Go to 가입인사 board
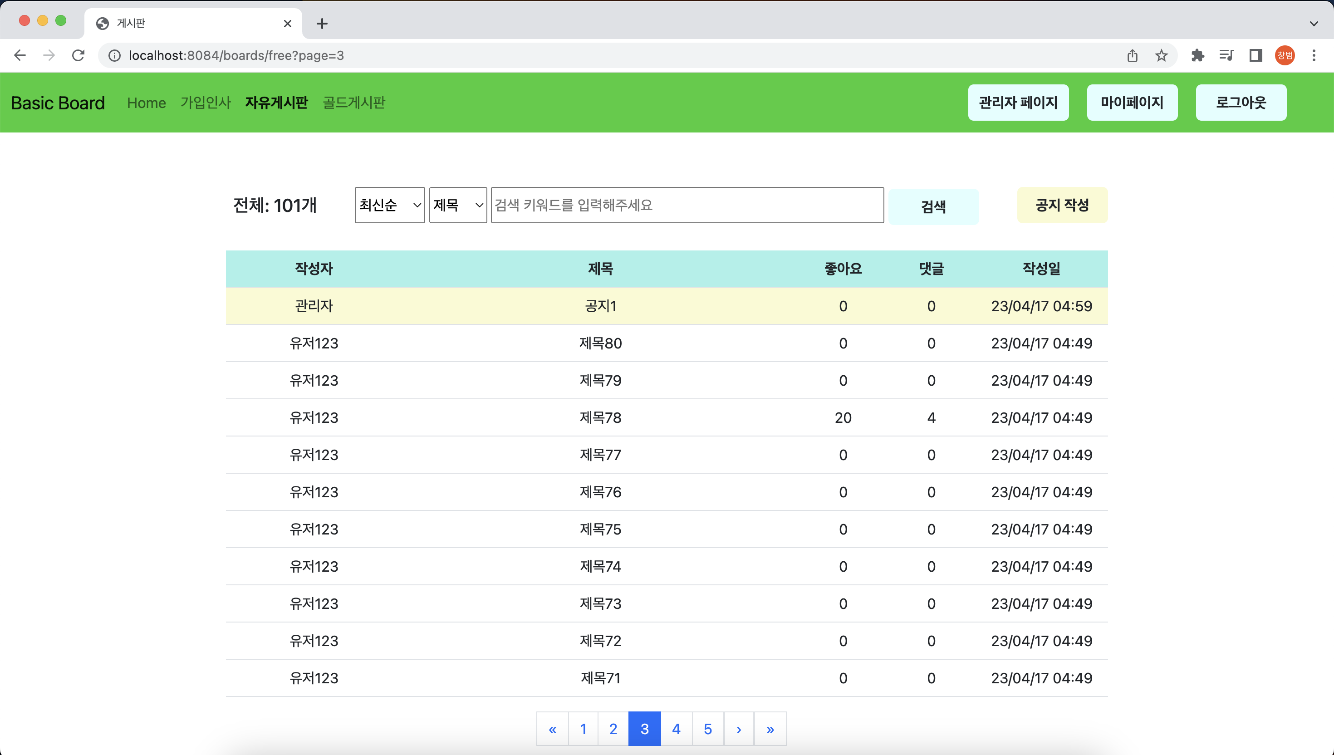The image size is (1334, 755). [205, 103]
